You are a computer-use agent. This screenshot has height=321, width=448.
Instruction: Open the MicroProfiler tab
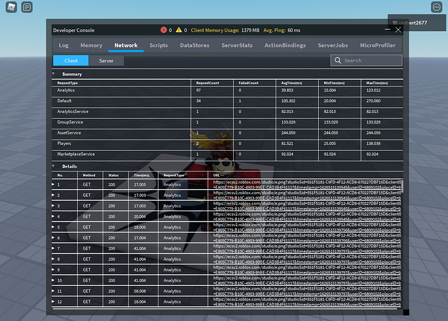(x=378, y=45)
